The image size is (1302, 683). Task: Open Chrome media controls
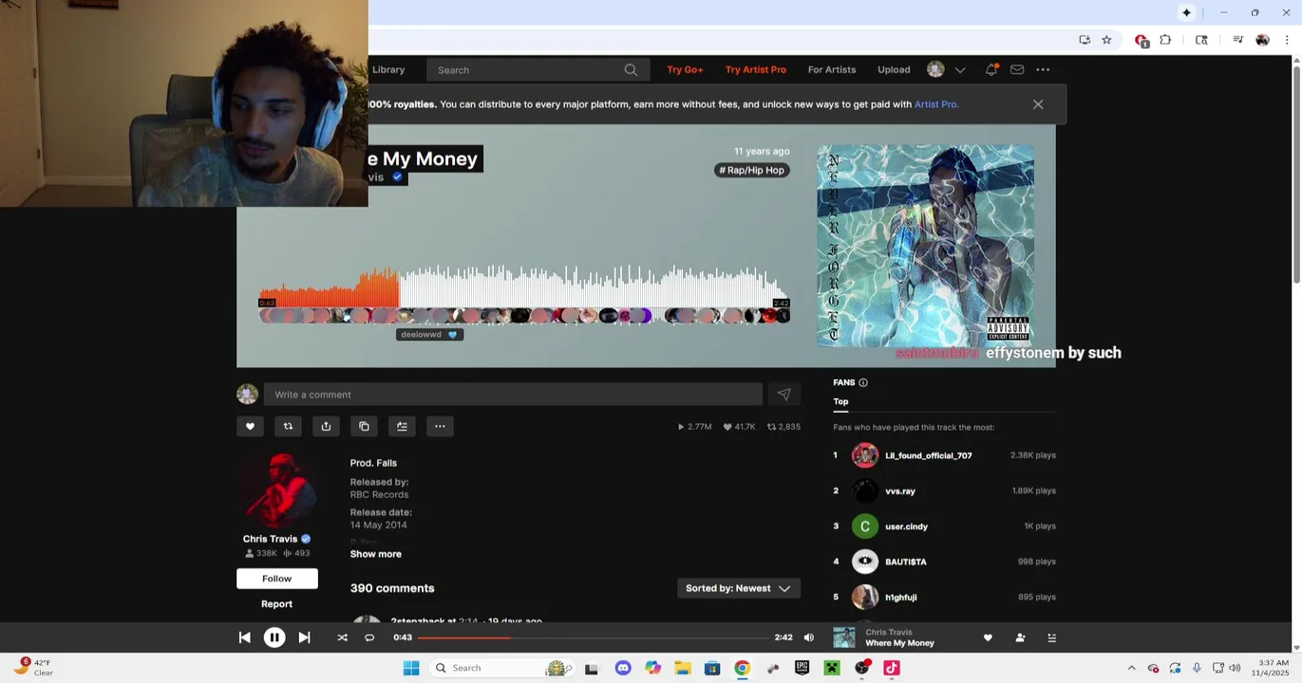(1237, 40)
